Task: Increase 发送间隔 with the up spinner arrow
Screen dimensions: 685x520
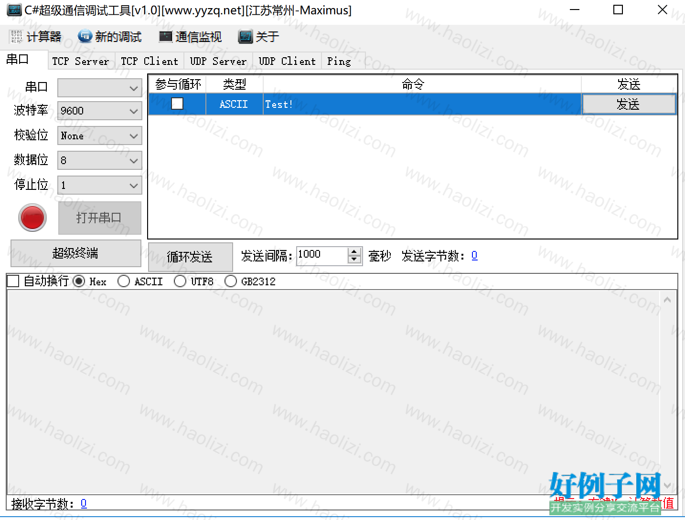Action: (354, 251)
